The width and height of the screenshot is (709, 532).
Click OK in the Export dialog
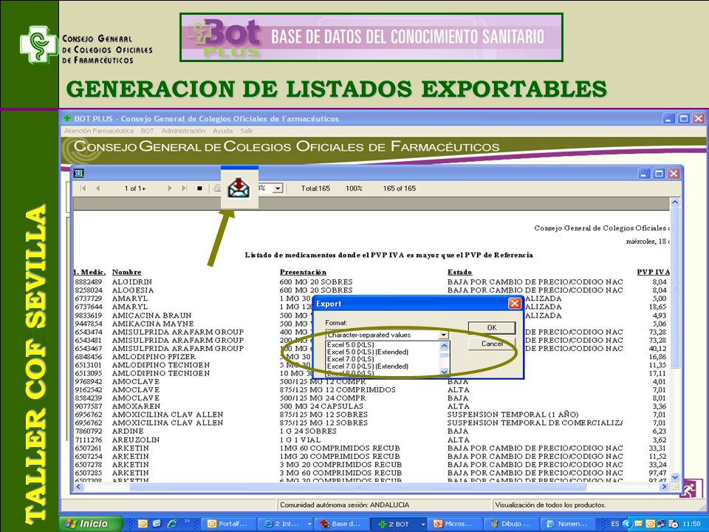(x=492, y=327)
